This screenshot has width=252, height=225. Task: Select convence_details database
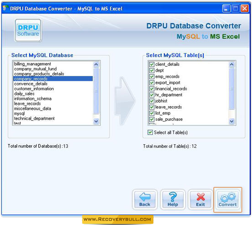pos(53,84)
